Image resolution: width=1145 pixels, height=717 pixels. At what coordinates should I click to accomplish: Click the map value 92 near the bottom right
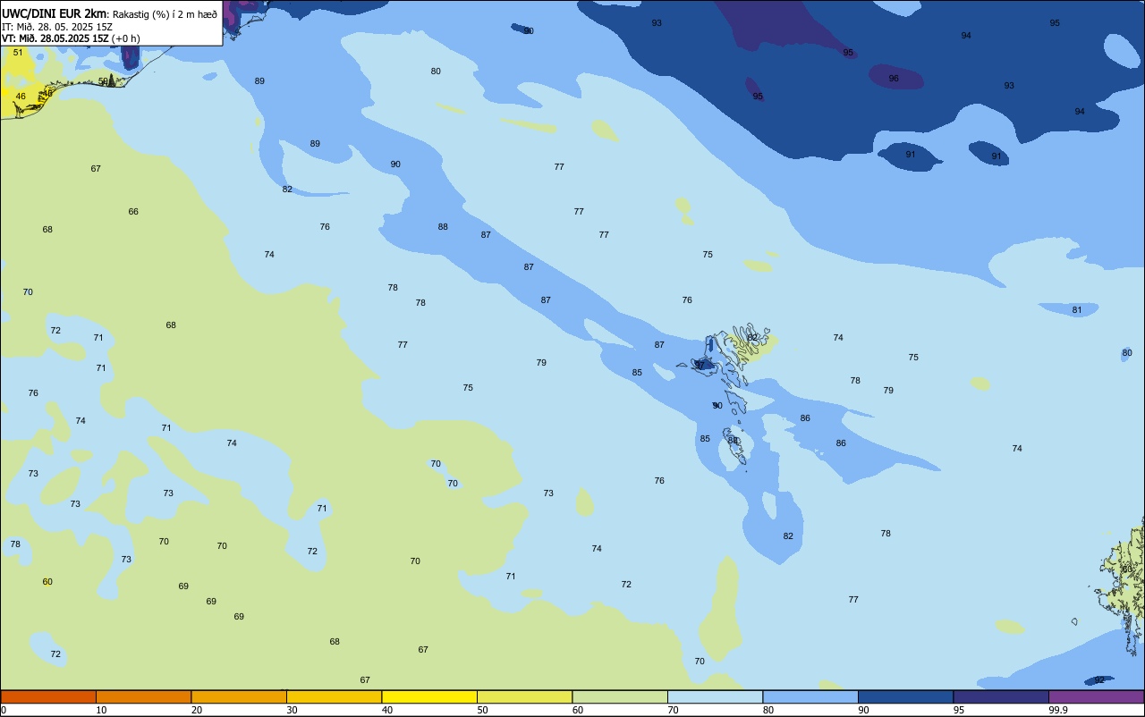1099,680
